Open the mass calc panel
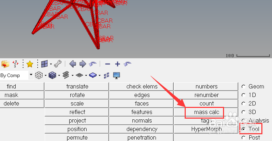Viewport: 272px width, 141px height. click(x=206, y=112)
